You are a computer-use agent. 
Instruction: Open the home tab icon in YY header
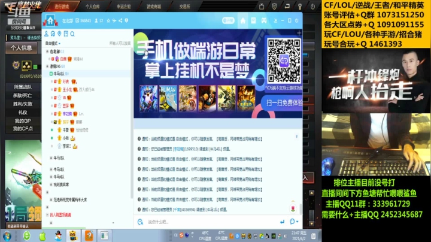point(242,20)
